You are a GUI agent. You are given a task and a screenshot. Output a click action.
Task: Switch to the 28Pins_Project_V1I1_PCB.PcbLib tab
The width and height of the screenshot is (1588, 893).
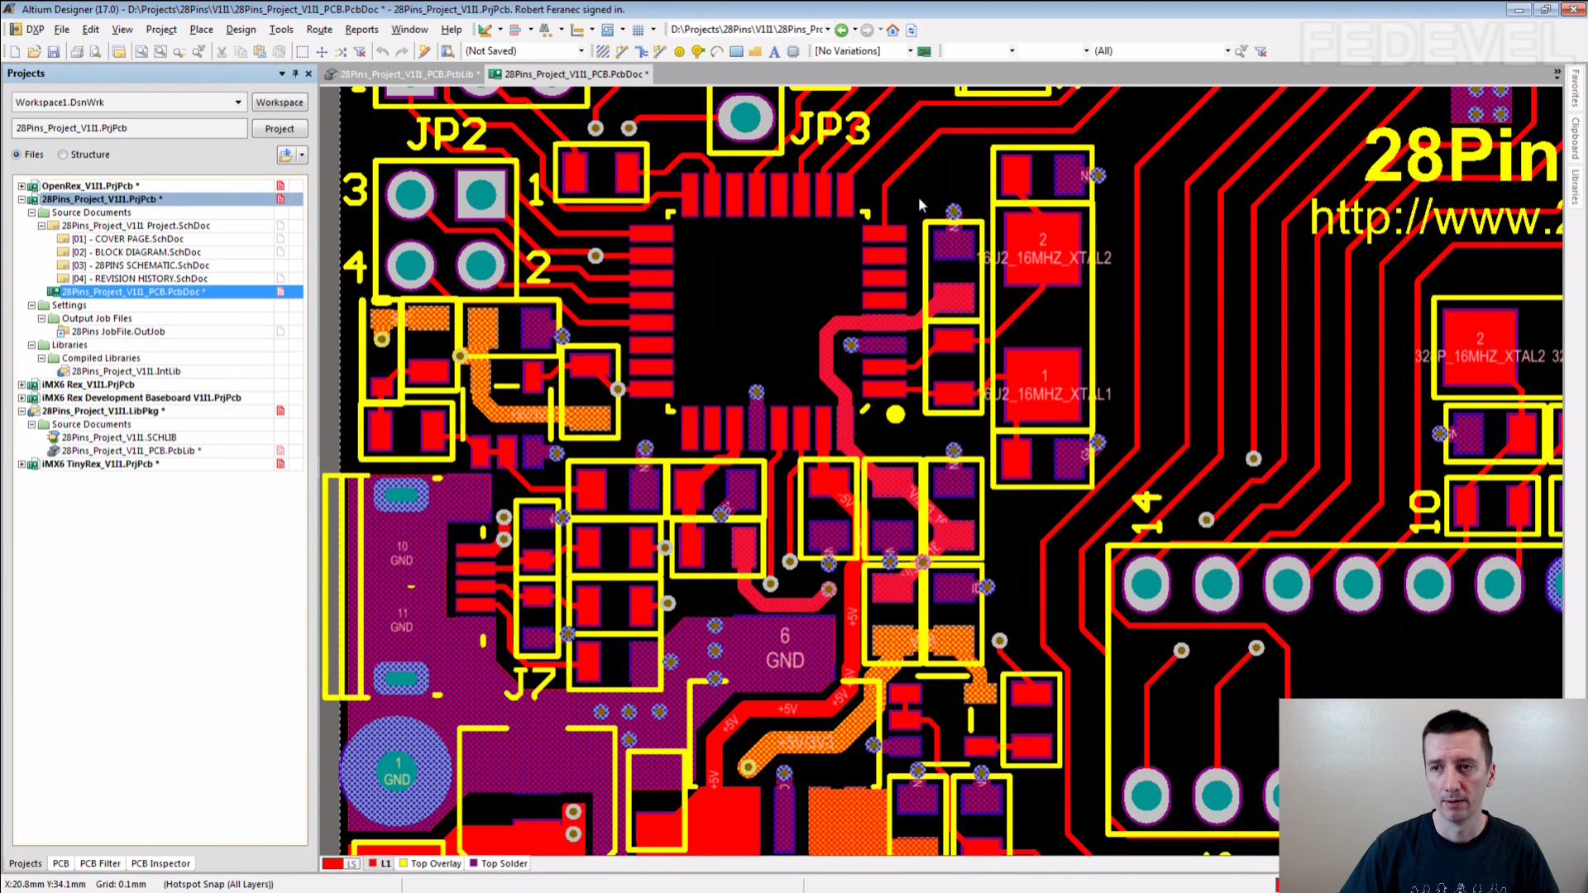[x=405, y=74]
